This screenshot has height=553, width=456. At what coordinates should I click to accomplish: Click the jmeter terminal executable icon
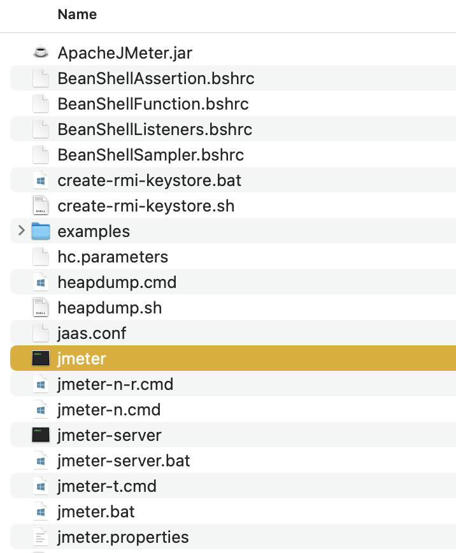coord(41,359)
